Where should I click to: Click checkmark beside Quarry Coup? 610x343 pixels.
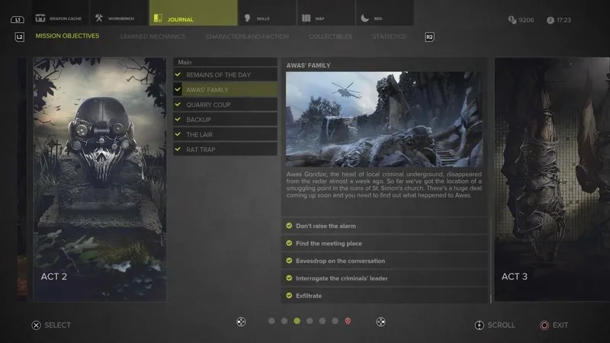pyautogui.click(x=178, y=104)
